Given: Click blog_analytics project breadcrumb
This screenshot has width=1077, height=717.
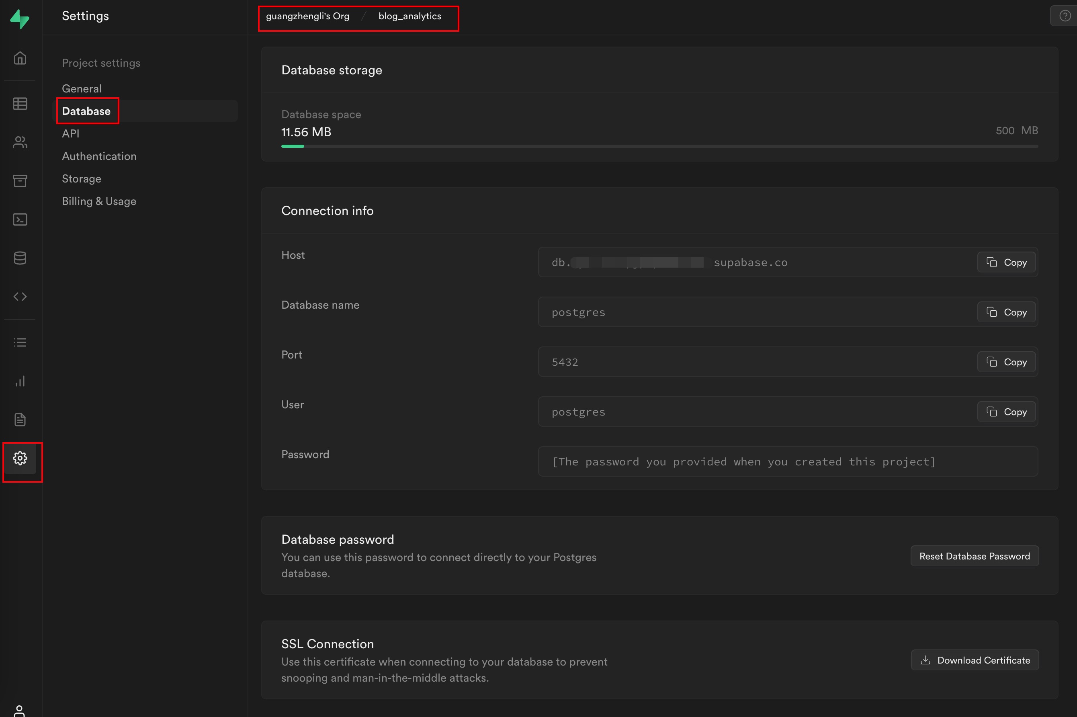Looking at the screenshot, I should [410, 16].
